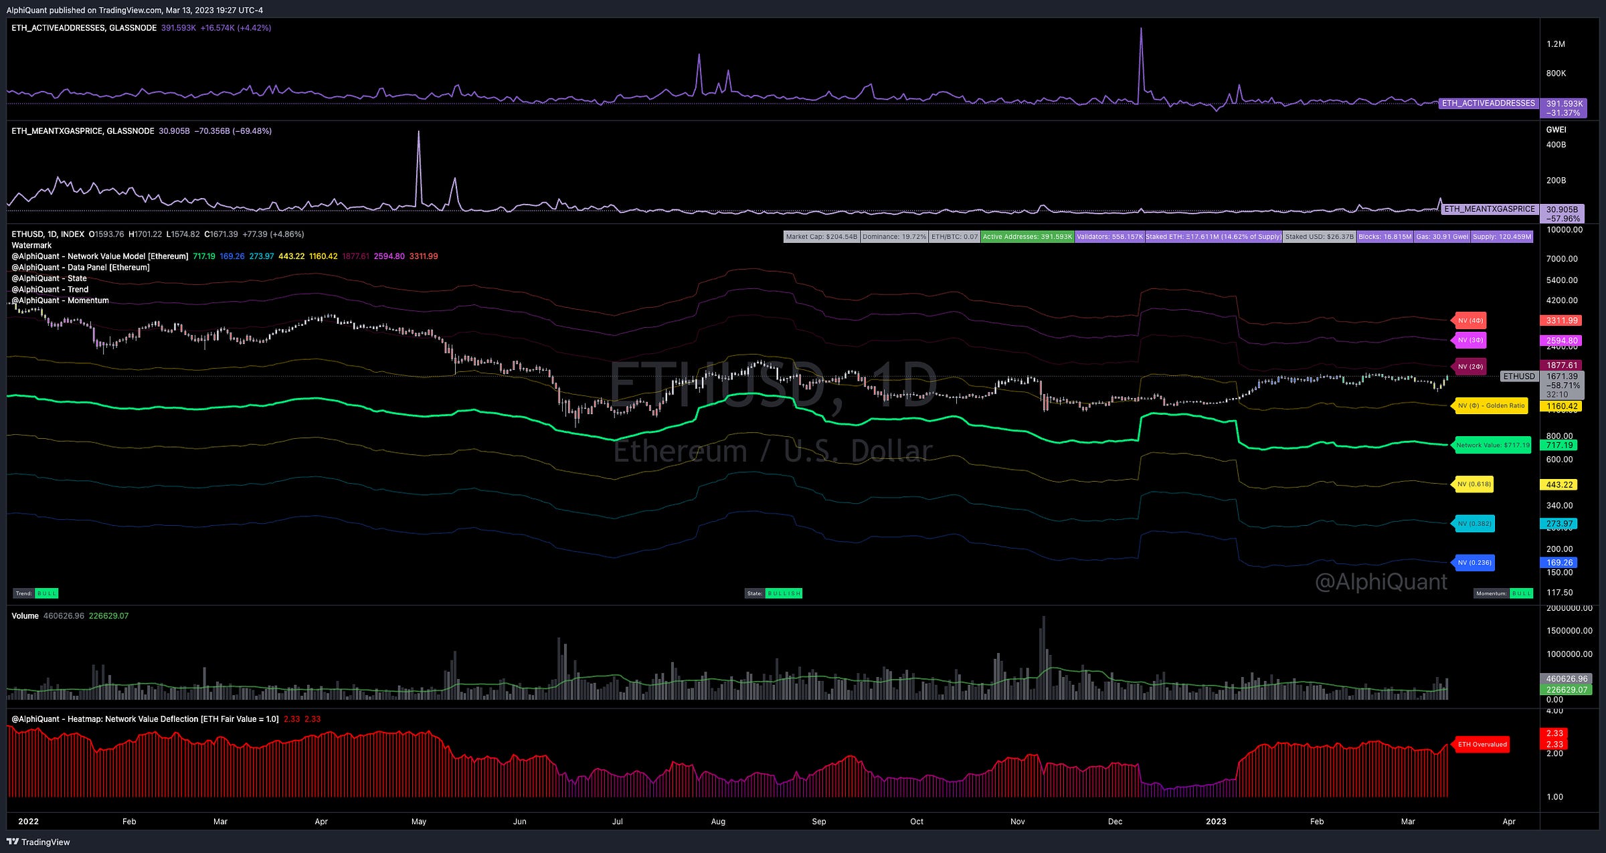Click the Market Cap: $204.54B data cell
This screenshot has width=1606, height=853.
(822, 237)
